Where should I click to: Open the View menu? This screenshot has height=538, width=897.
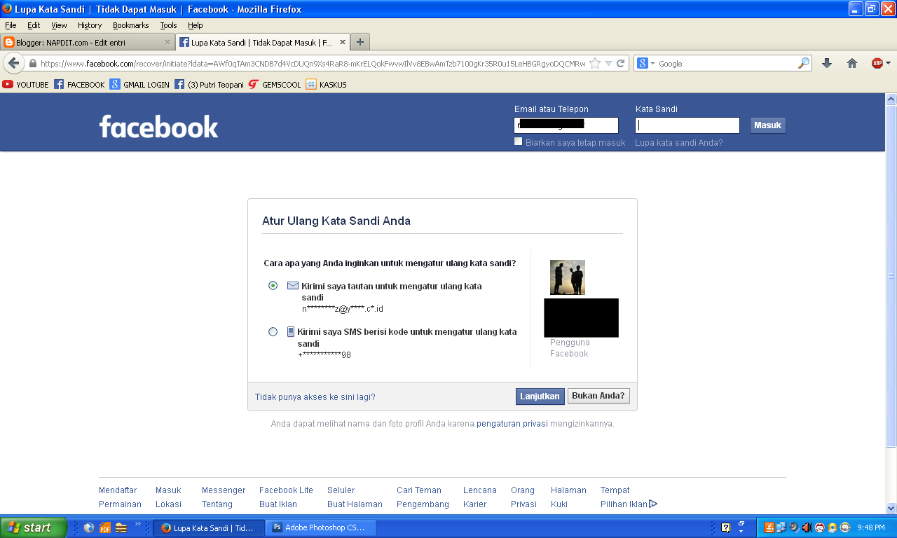coord(59,25)
